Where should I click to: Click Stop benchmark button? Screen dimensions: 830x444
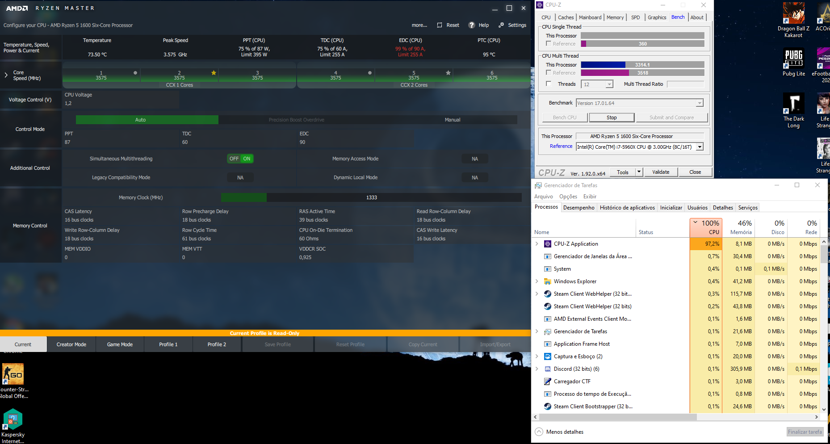tap(612, 117)
